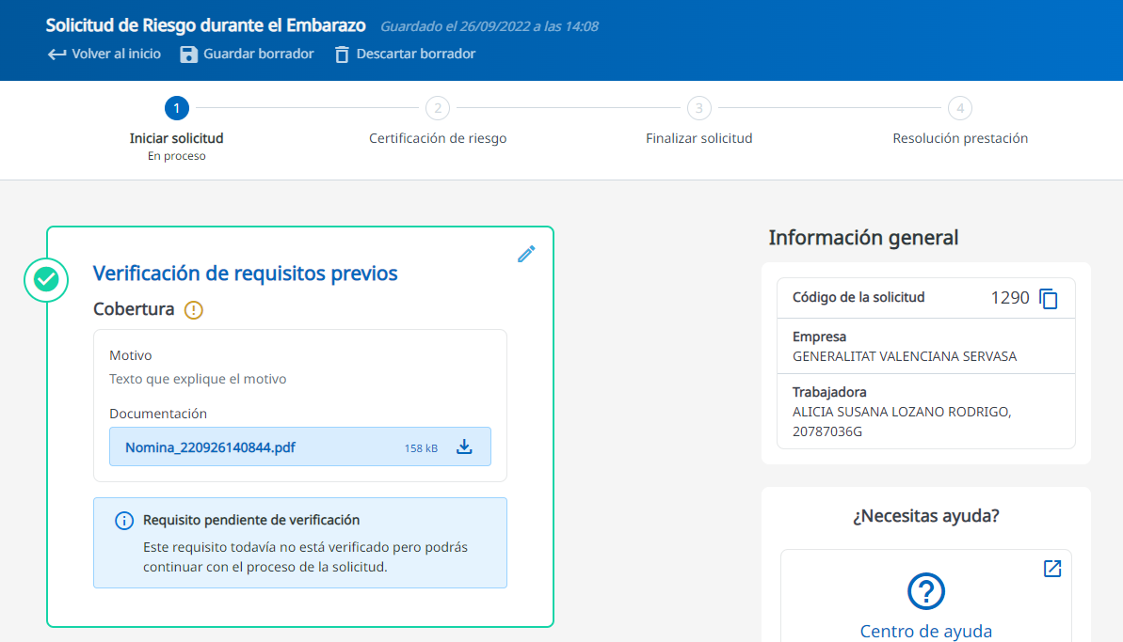Click the pencil edit icon on requisitos card
The height and width of the screenshot is (642, 1123).
click(x=526, y=254)
